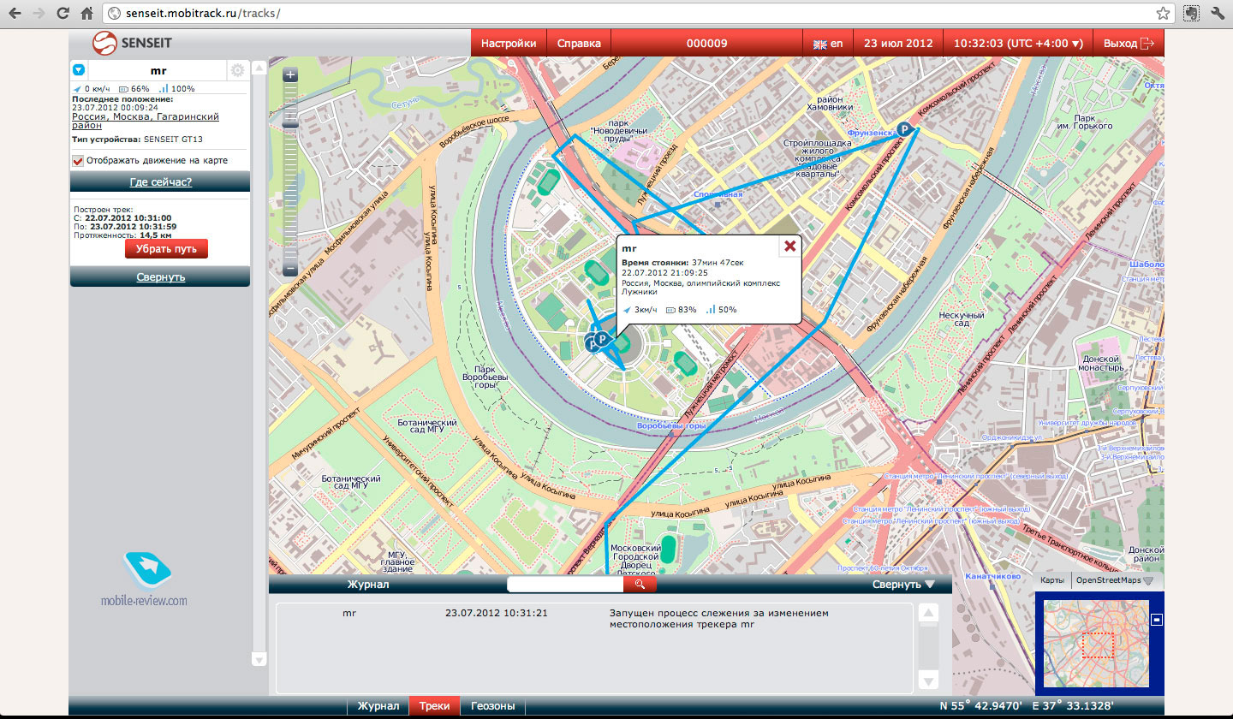
Task: Click the map zoom slider handle
Action: click(290, 125)
